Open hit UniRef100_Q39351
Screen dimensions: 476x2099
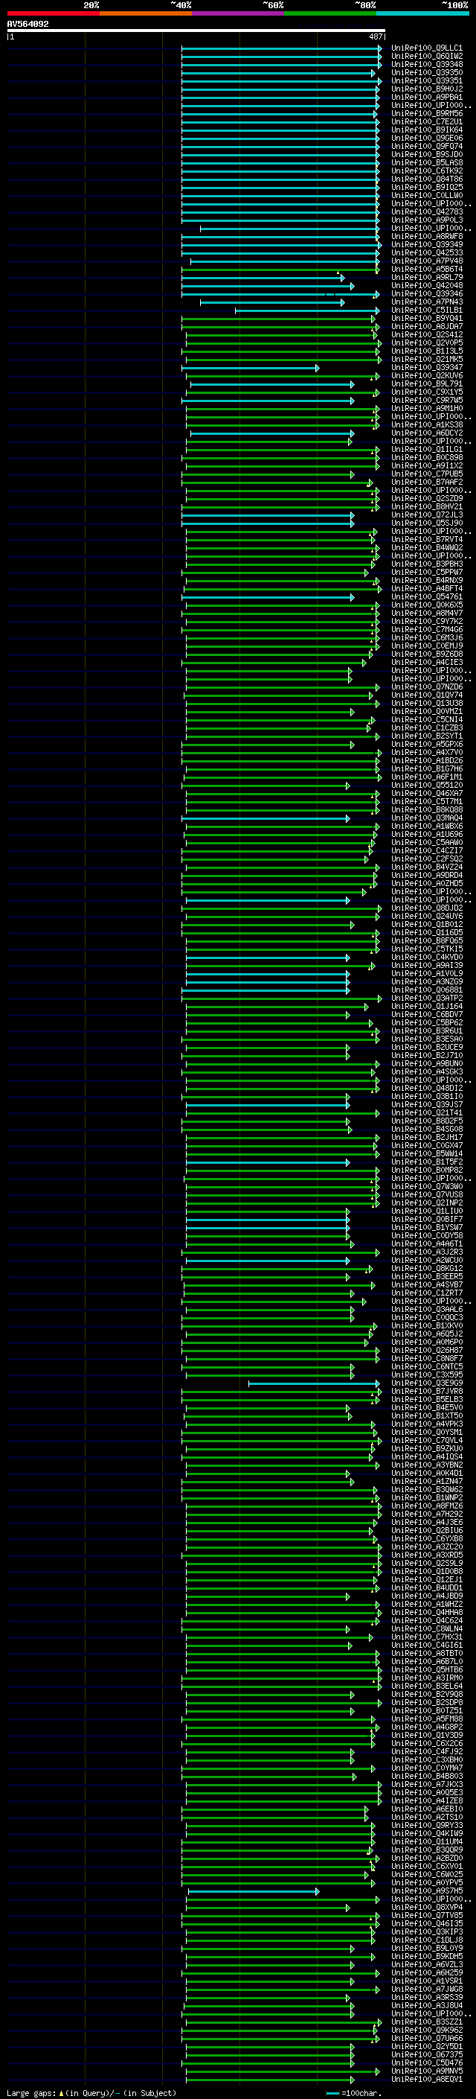click(x=426, y=80)
